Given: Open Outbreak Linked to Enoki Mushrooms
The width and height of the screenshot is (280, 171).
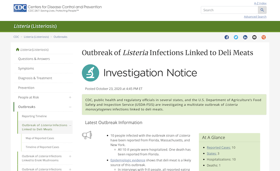Looking at the screenshot, I should pos(42,158).
